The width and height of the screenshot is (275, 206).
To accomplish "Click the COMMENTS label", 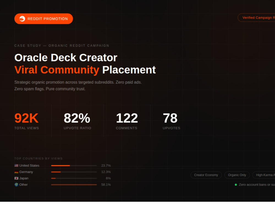I will [127, 128].
